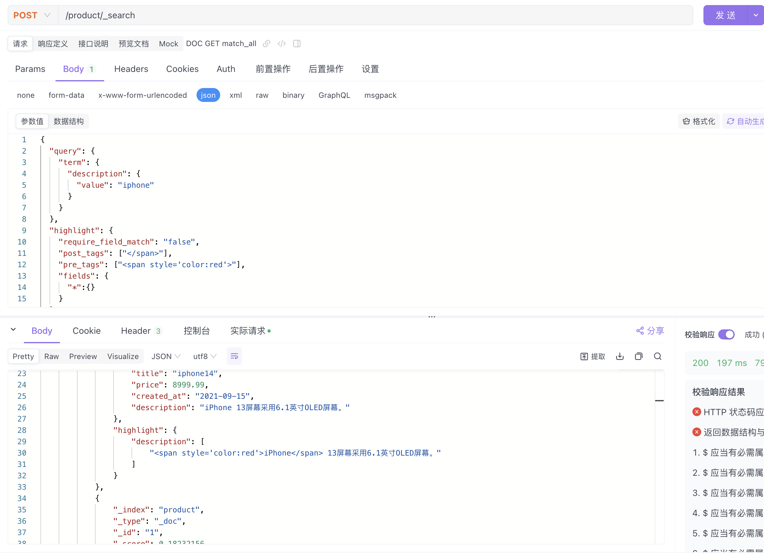Open the 控制台 console tab

click(197, 331)
